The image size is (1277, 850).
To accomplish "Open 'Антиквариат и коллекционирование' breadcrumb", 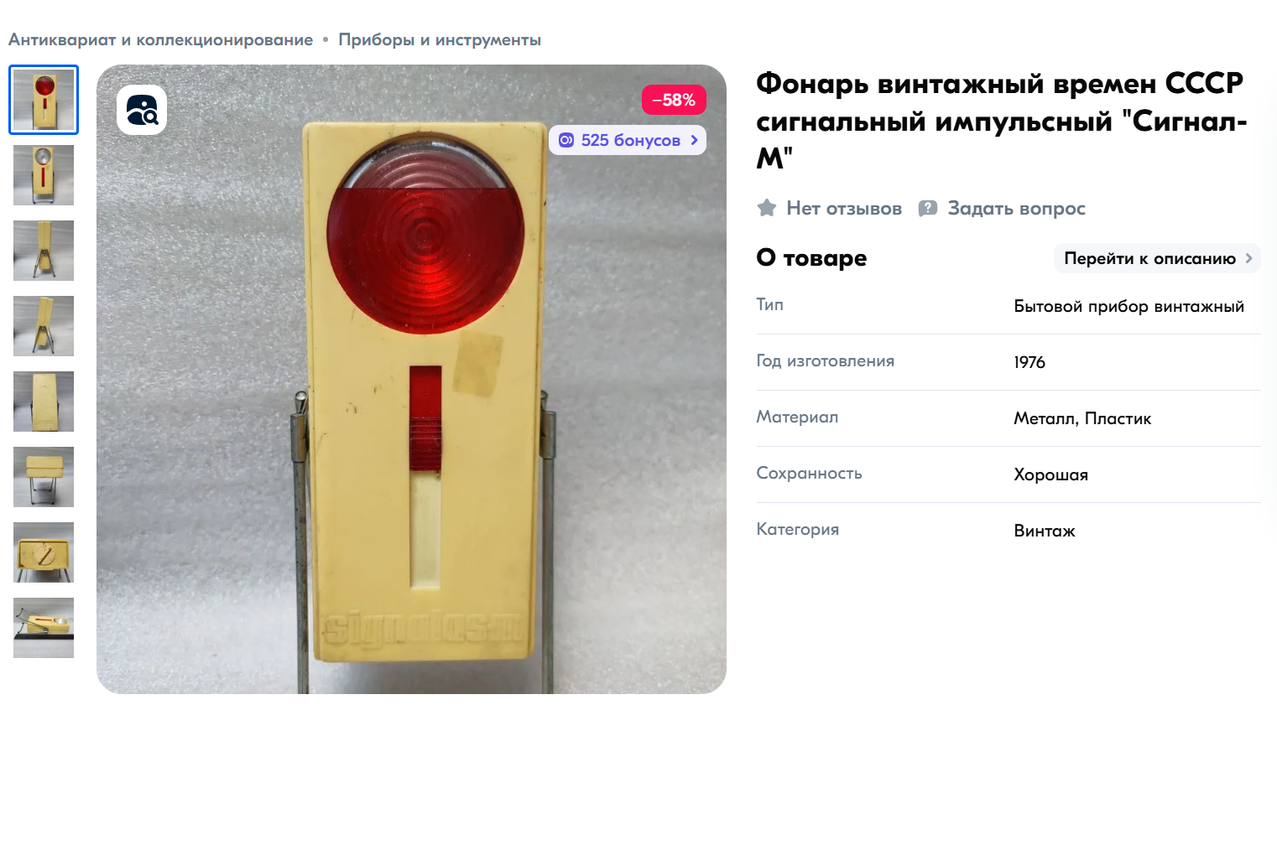I will 160,39.
